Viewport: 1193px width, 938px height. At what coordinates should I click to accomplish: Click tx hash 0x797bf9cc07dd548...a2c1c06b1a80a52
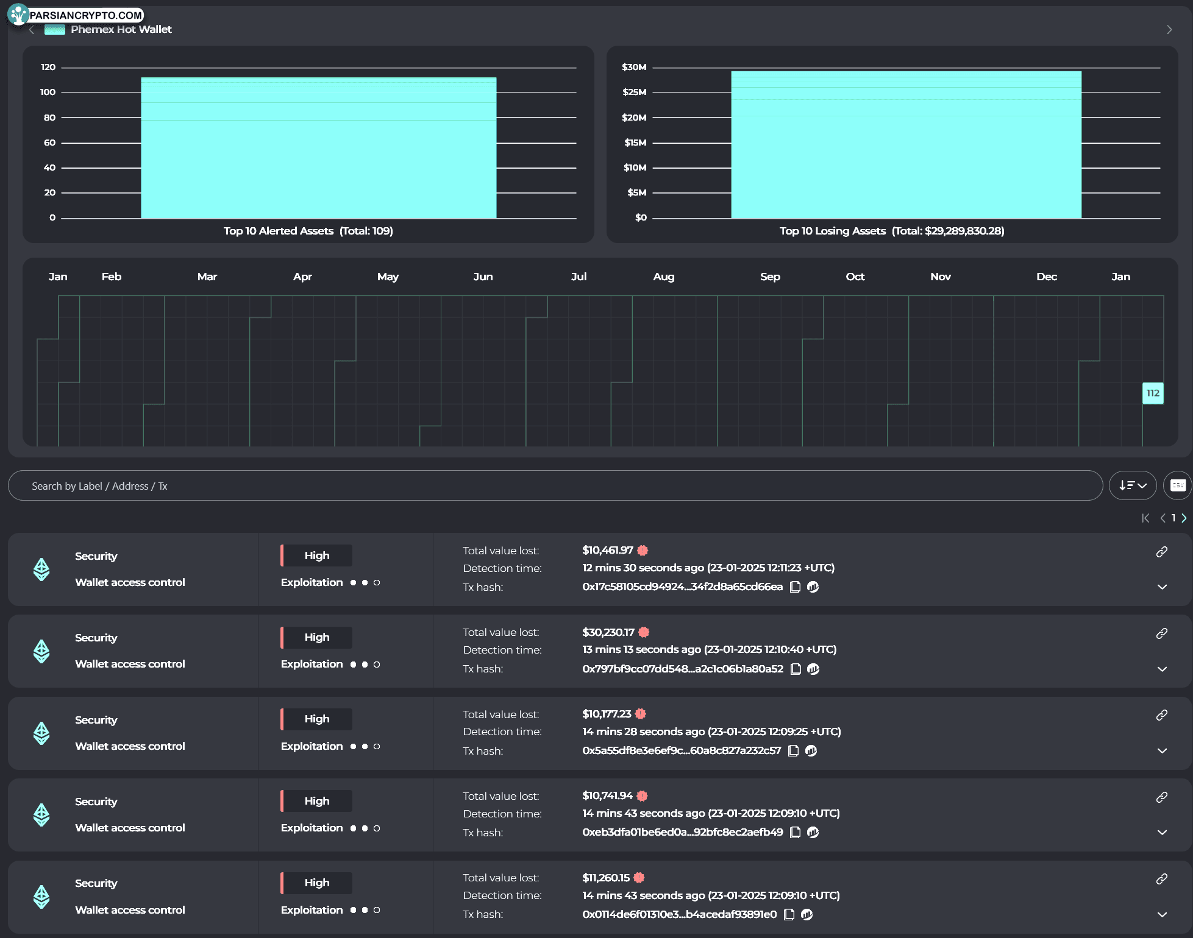(x=683, y=668)
